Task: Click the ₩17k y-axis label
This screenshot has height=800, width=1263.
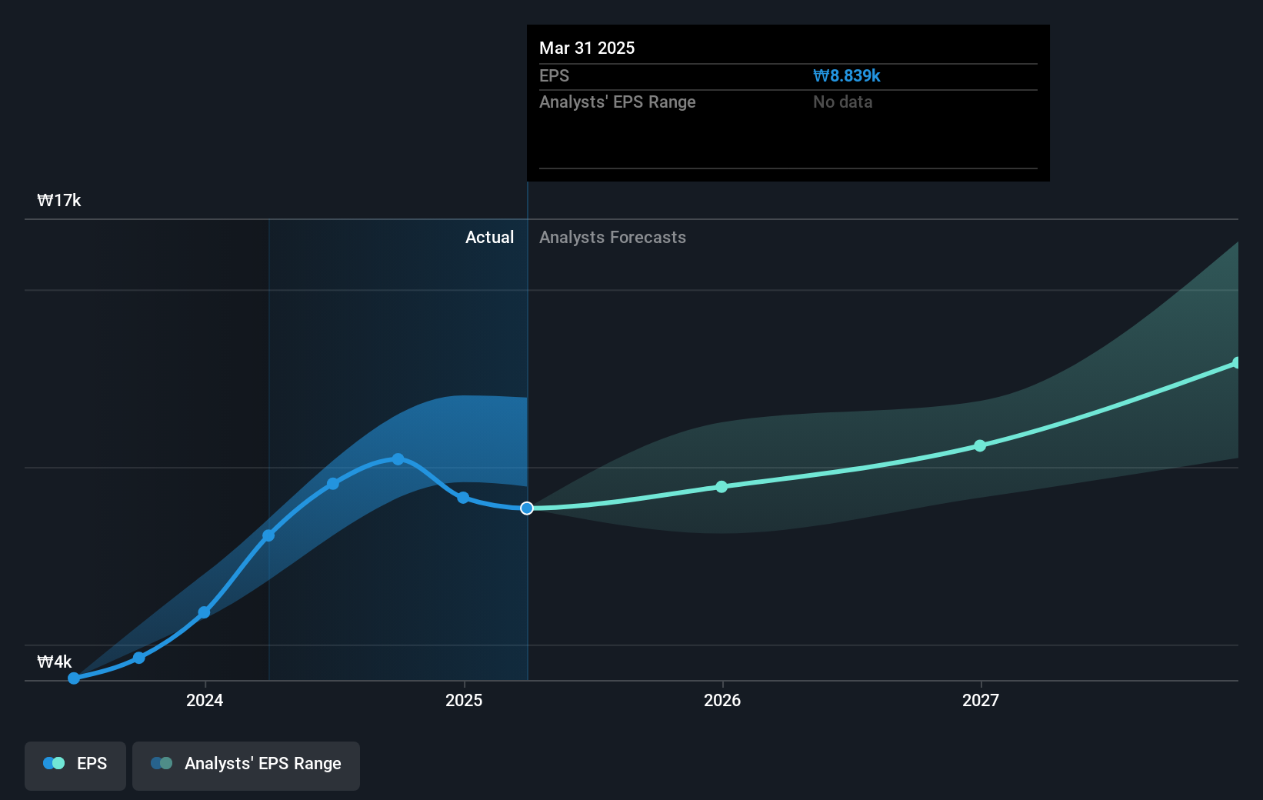Action: coord(59,201)
